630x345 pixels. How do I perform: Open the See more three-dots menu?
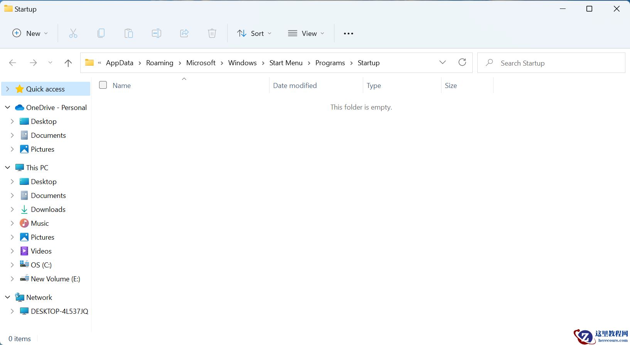click(348, 34)
